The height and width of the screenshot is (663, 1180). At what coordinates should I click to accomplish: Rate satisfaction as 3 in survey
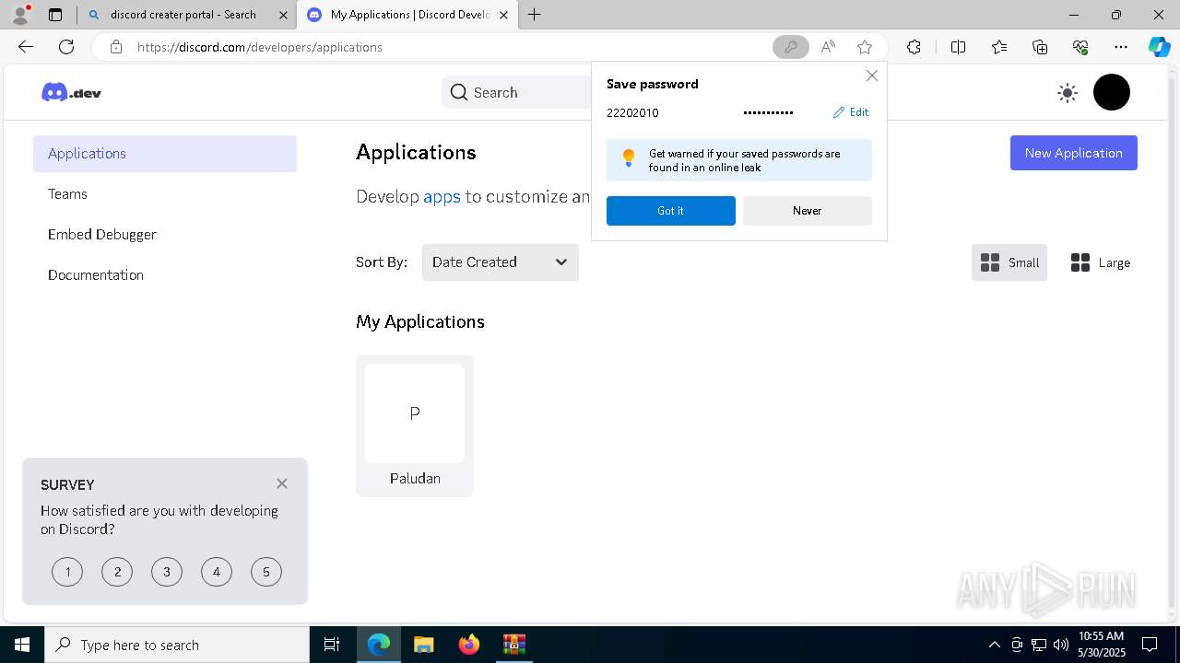tap(167, 572)
